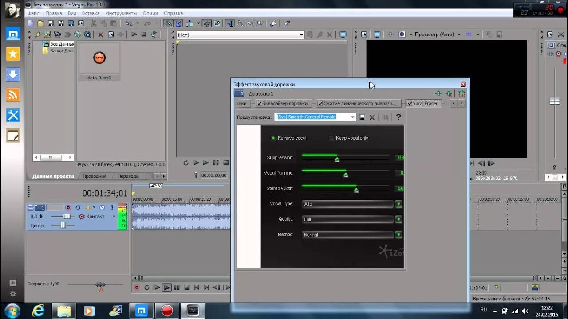The image size is (568, 319).
Task: Click the lightning import media icon
Action: (38, 35)
